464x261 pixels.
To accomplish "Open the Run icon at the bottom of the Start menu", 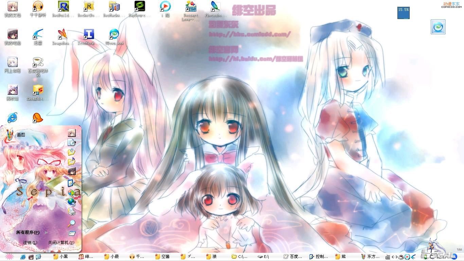I will pyautogui.click(x=71, y=233).
